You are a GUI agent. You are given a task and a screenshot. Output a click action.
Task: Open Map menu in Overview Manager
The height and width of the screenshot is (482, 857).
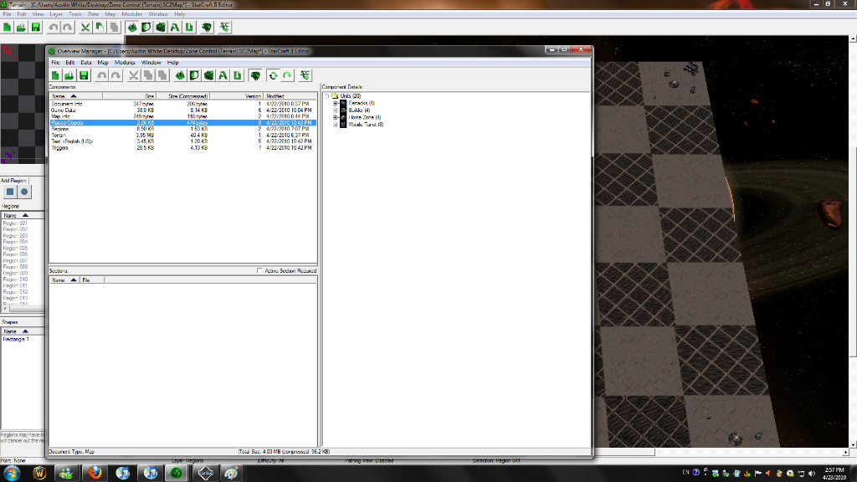click(x=103, y=62)
